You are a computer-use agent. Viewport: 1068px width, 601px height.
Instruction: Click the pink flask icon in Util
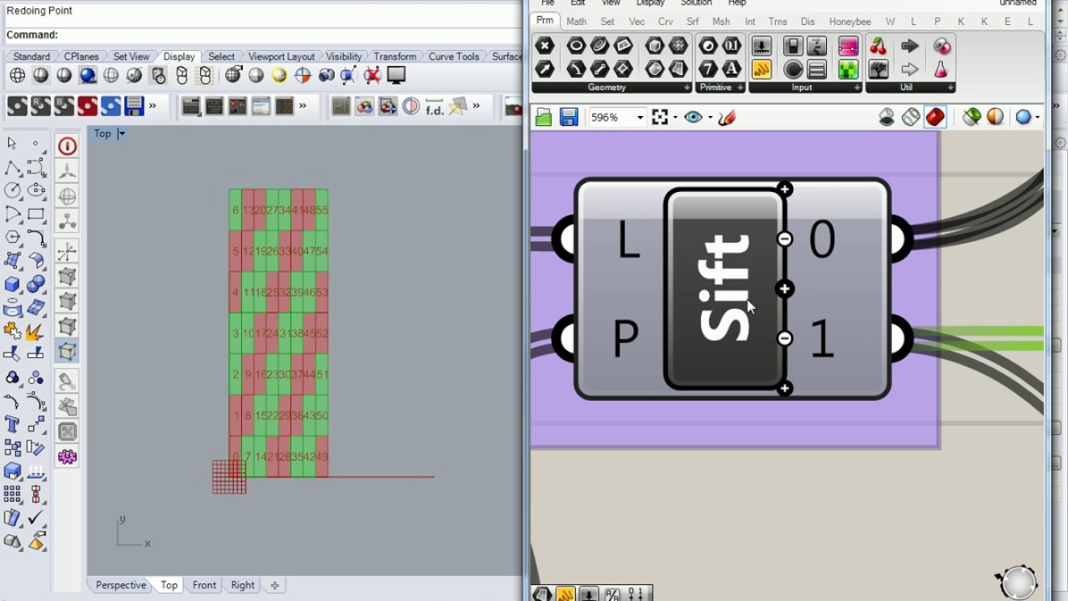tap(941, 69)
